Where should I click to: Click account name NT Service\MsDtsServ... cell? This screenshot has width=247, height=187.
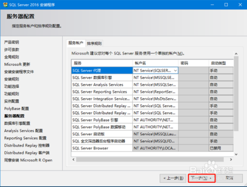[x=155, y=99]
